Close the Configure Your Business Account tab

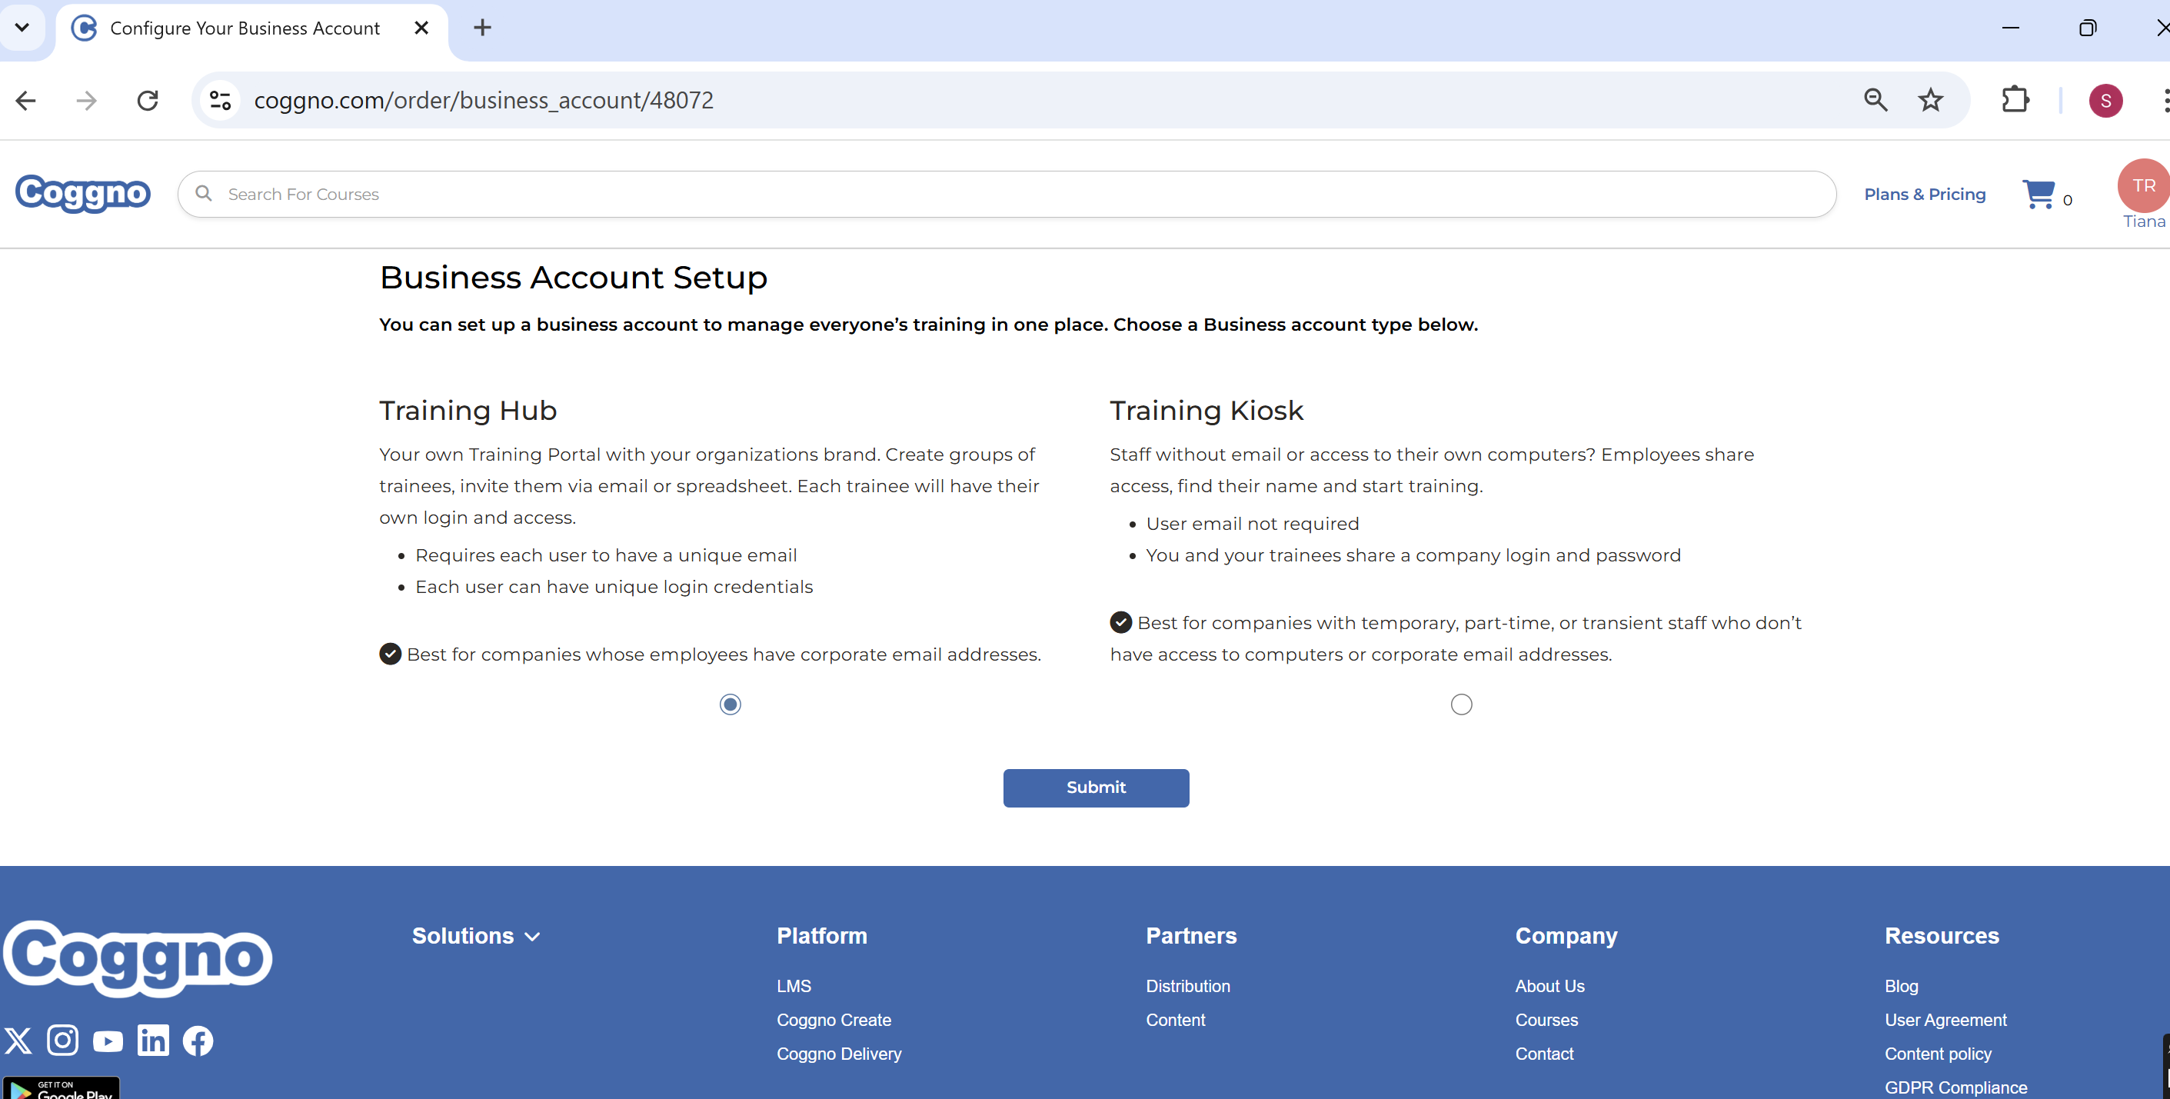point(421,28)
